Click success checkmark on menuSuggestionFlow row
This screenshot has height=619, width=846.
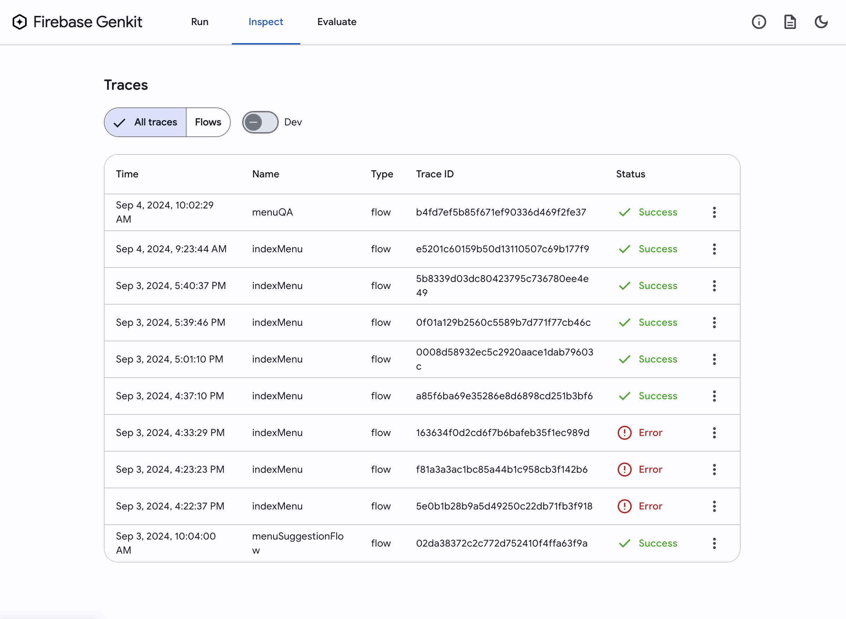(624, 543)
